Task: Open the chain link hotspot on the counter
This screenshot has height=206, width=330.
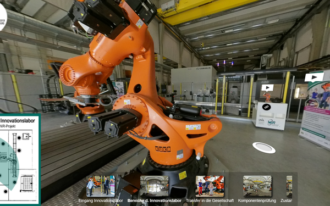Action: pyautogui.click(x=266, y=107)
